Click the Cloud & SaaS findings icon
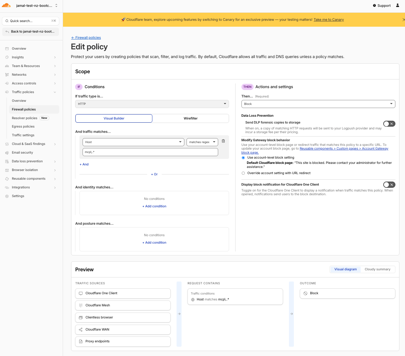The image size is (405, 356). tap(7, 144)
